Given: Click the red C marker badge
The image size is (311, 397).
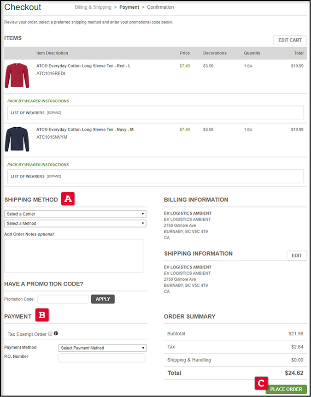Looking at the screenshot, I should point(261,383).
